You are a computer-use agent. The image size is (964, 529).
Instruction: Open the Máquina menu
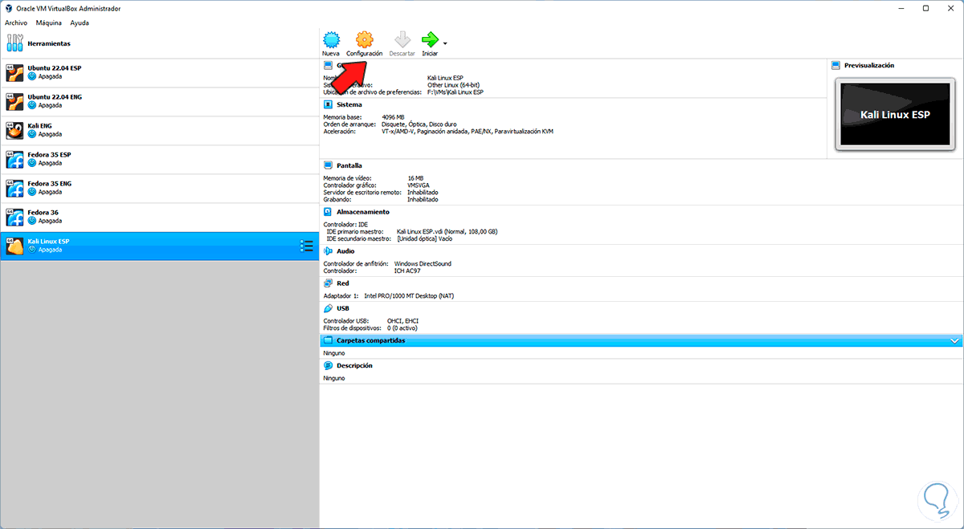pyautogui.click(x=48, y=23)
